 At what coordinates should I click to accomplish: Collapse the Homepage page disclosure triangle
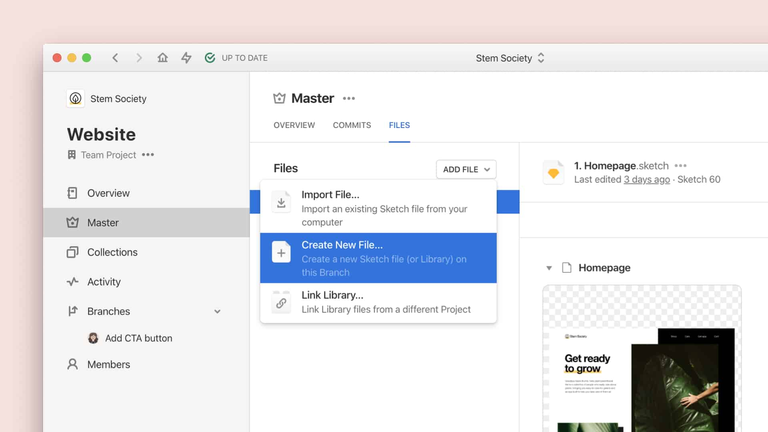(549, 268)
